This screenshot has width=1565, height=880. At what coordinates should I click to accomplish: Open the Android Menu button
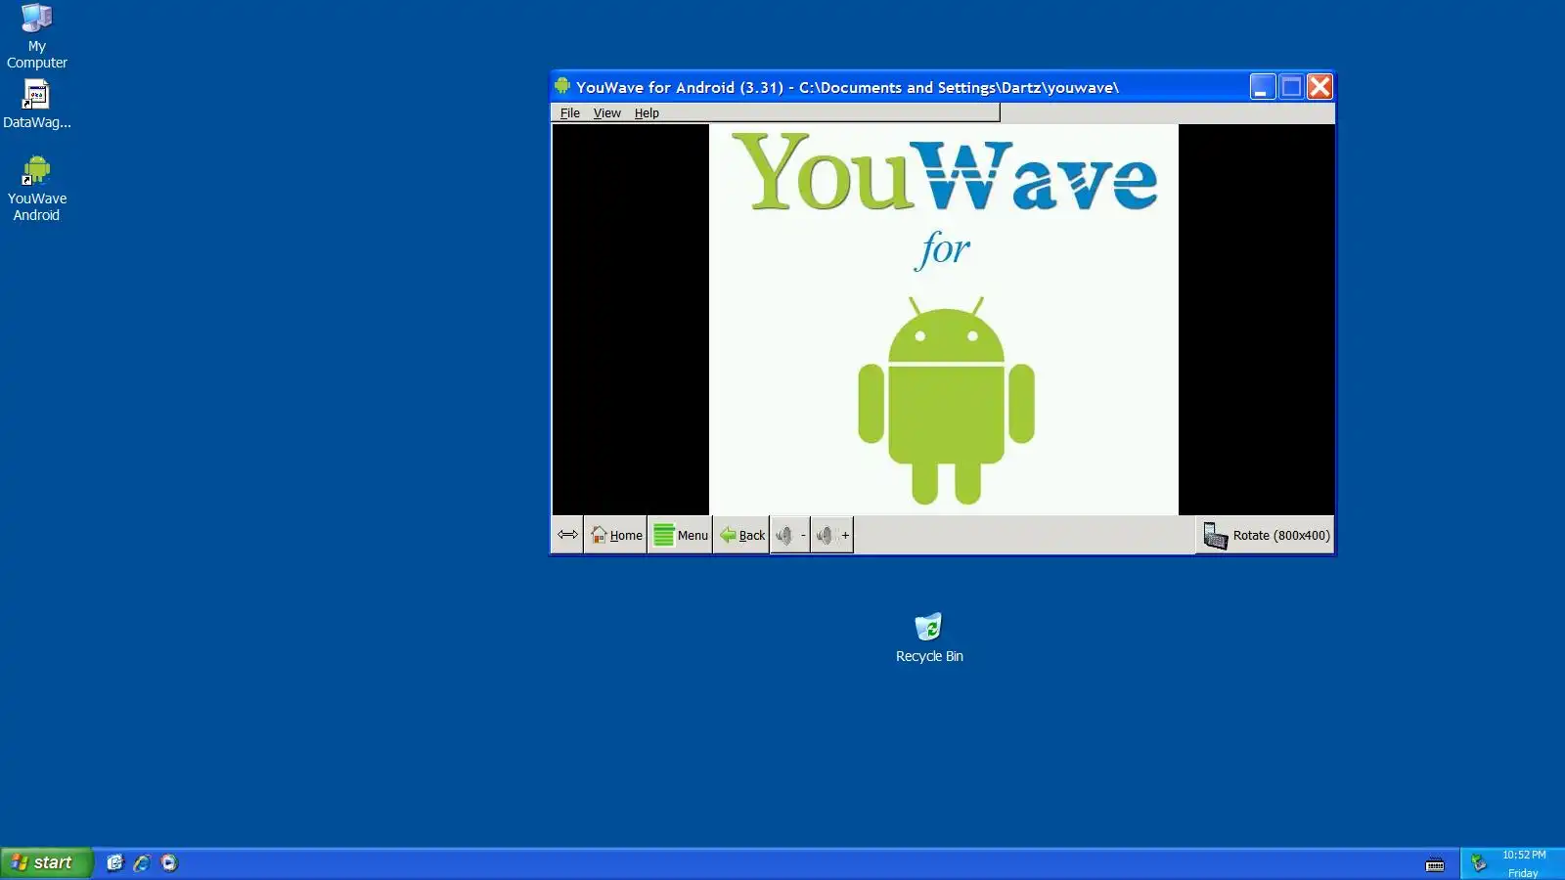tap(680, 535)
